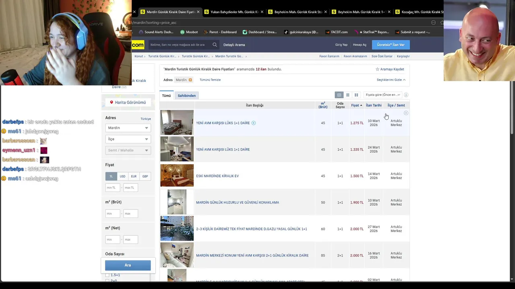This screenshot has height=289, width=515.
Task: Open the Moobot bookmark
Action: click(x=189, y=32)
